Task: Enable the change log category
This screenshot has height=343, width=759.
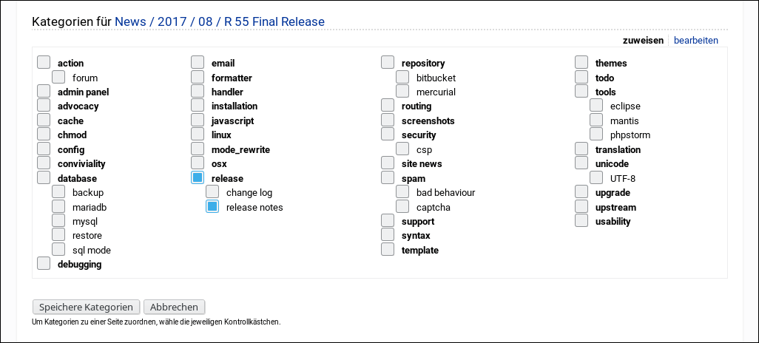Action: 212,192
